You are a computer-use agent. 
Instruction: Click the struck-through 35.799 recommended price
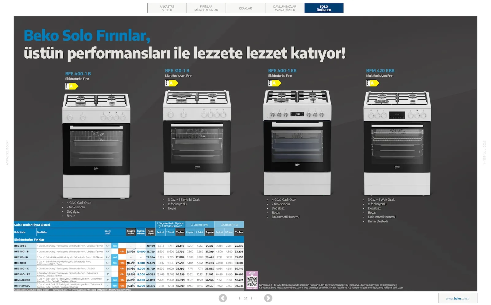(131, 252)
